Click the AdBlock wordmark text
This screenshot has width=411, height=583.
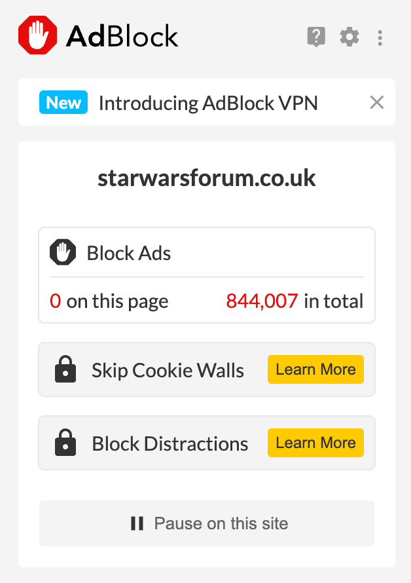[x=122, y=36]
